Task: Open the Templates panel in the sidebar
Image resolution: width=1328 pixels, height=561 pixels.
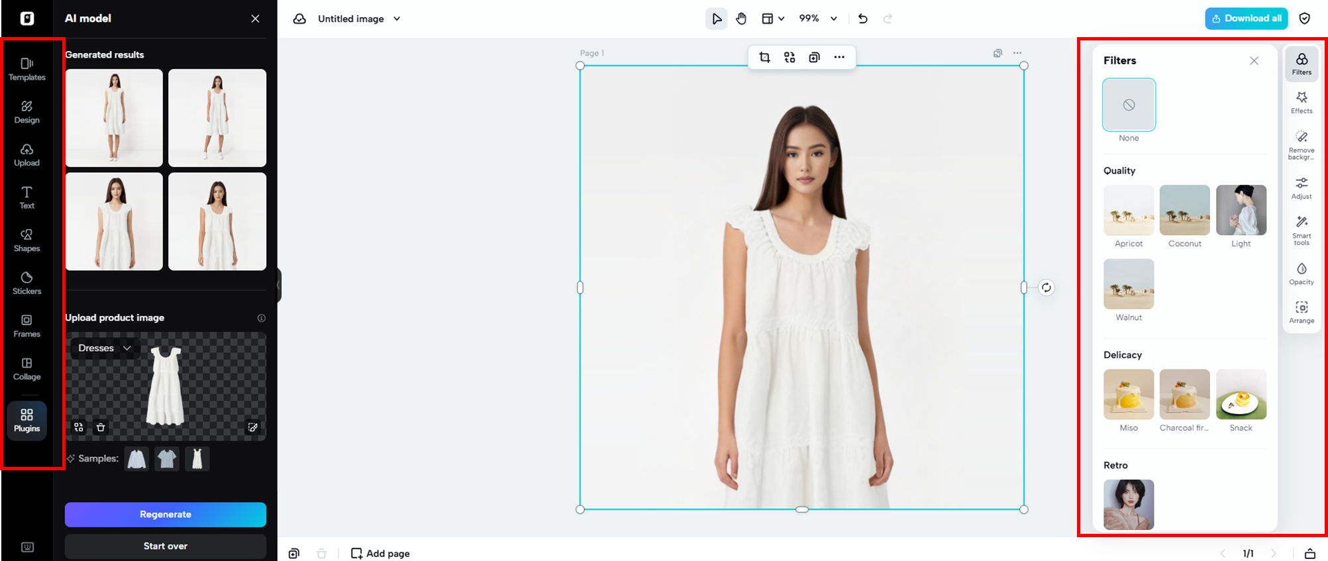Action: pos(27,70)
